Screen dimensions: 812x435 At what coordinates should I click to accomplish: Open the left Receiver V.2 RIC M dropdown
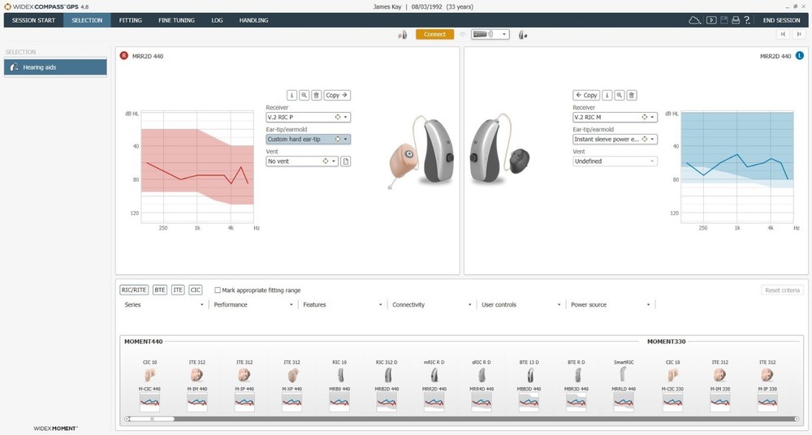point(615,118)
